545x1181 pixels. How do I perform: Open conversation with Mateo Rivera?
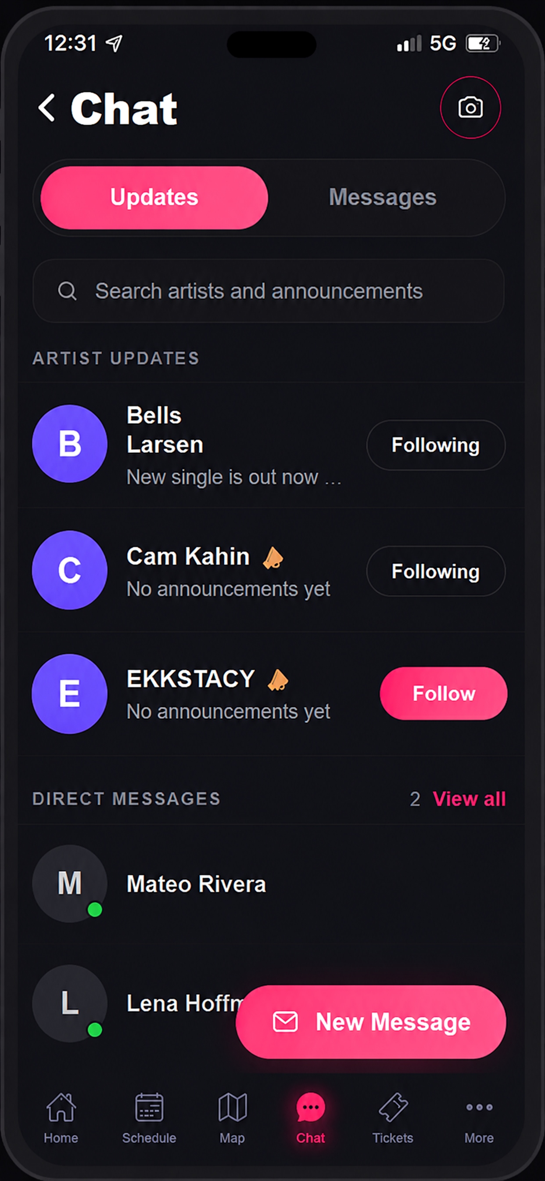tap(272, 884)
